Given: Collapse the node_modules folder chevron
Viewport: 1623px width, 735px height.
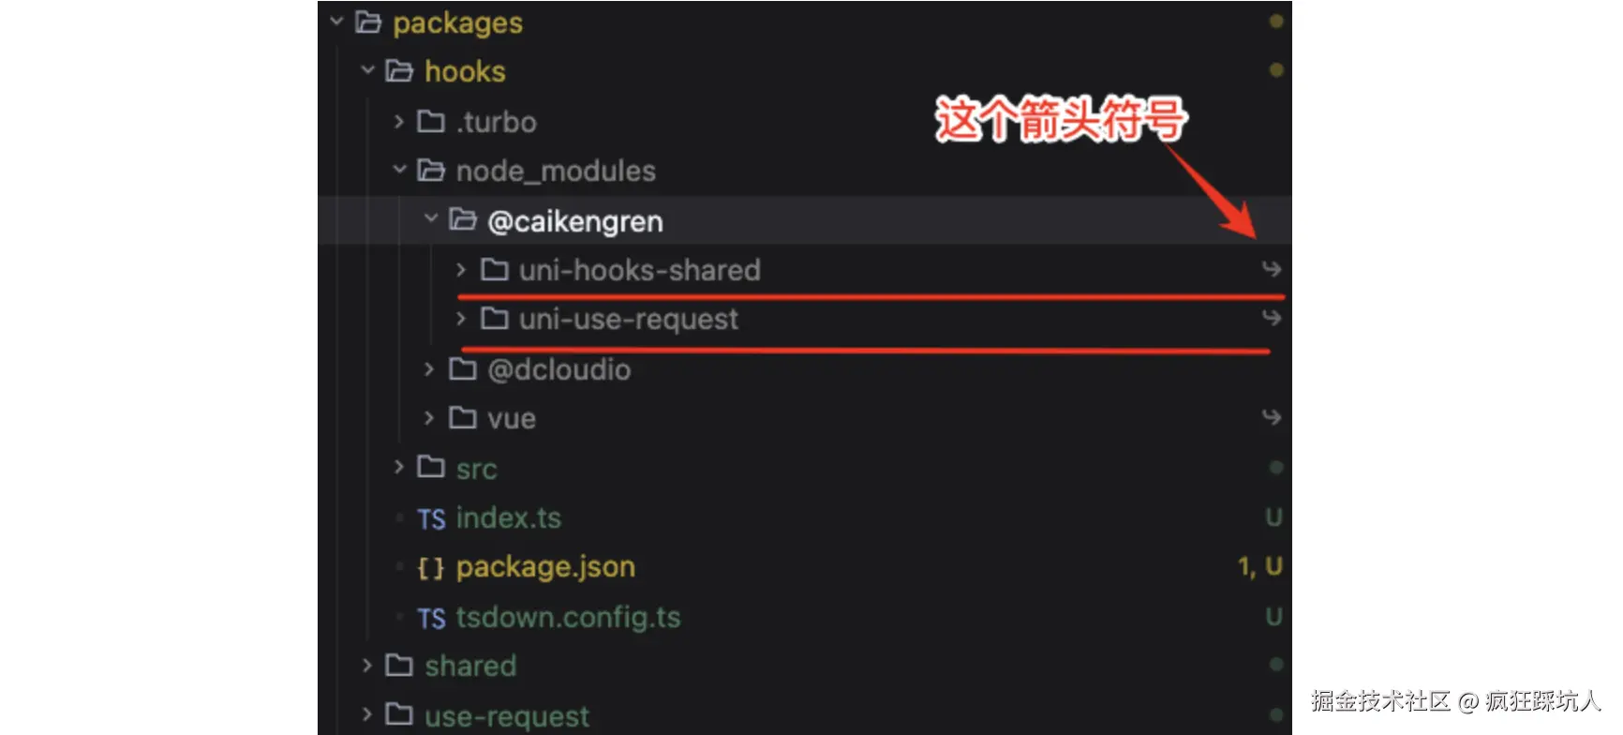Looking at the screenshot, I should pyautogui.click(x=399, y=170).
